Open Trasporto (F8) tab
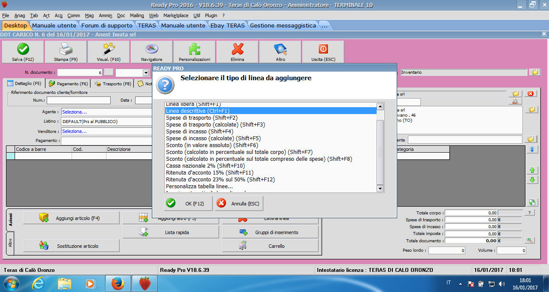The width and height of the screenshot is (549, 292). pyautogui.click(x=113, y=84)
